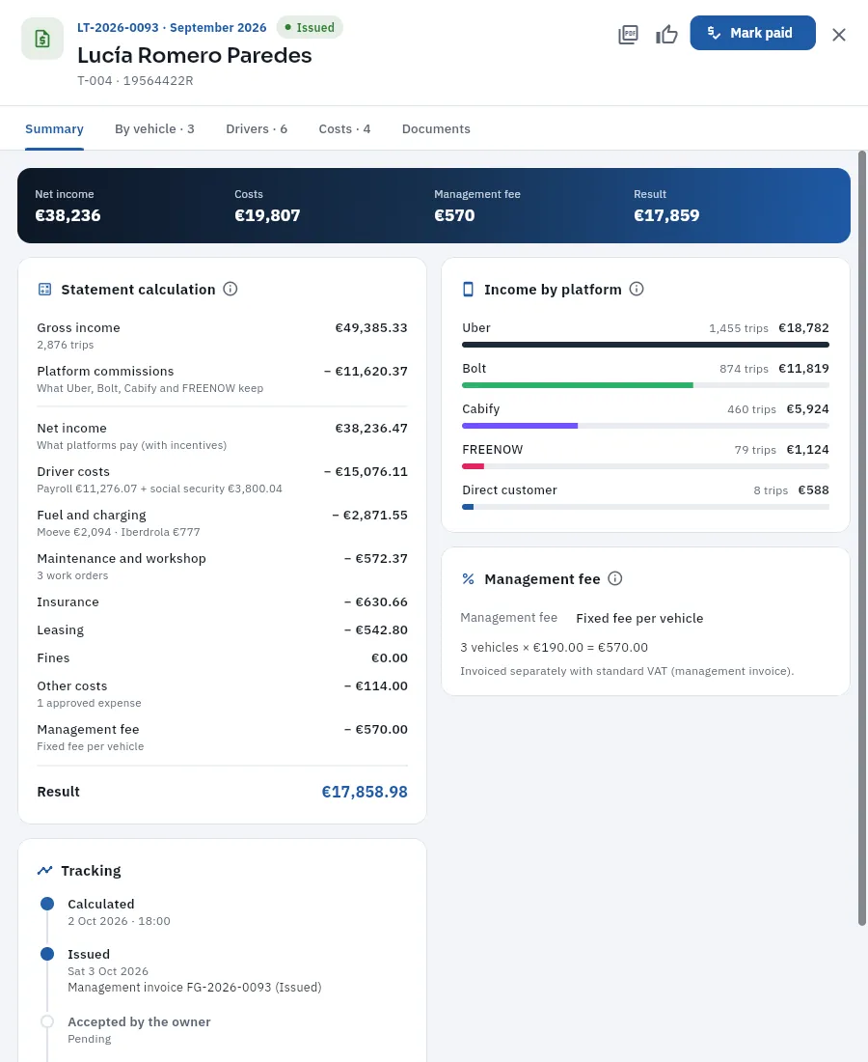The height and width of the screenshot is (1062, 868).
Task: Click the Leasing amount − €542.80
Action: 375,629
